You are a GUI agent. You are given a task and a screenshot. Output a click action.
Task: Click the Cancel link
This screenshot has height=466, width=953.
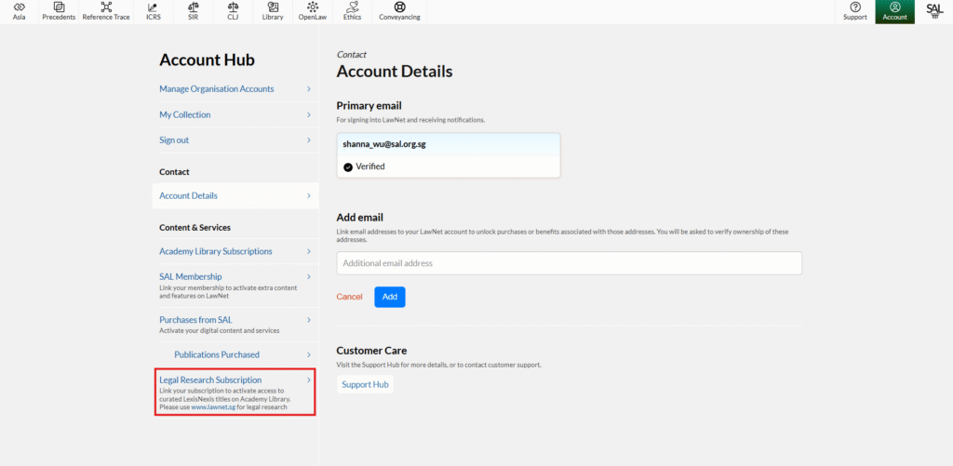point(350,297)
